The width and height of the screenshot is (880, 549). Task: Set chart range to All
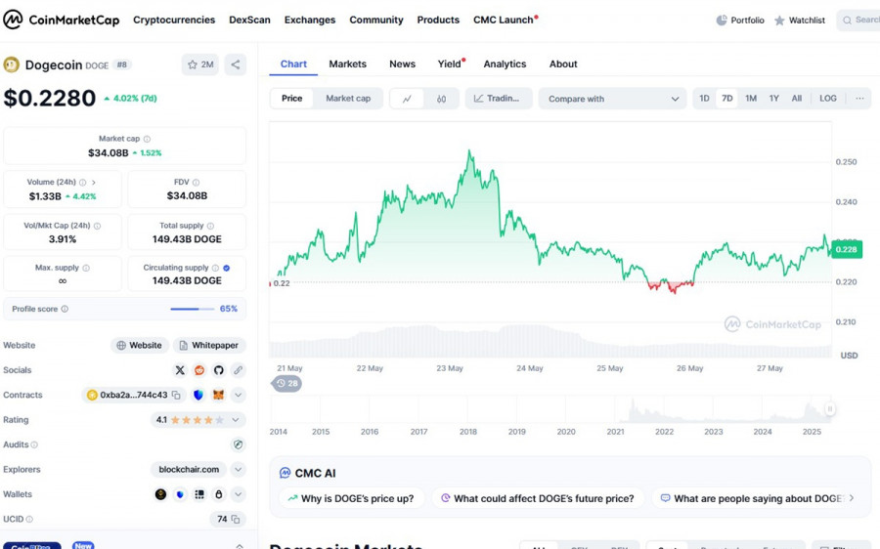796,99
